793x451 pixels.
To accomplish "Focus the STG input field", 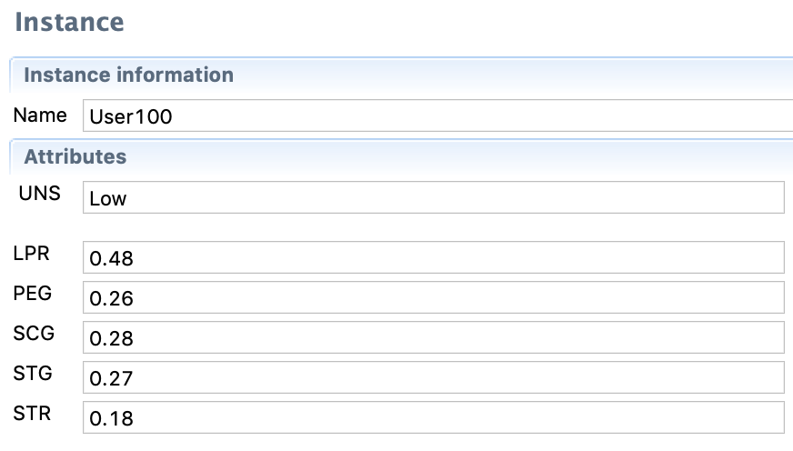I will (433, 377).
